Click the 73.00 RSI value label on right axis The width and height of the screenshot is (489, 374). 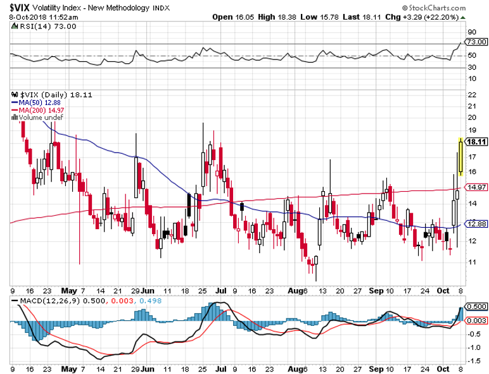(x=474, y=42)
